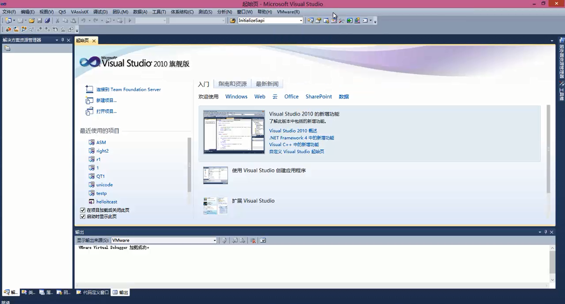Open the 工具(T) menu
The image size is (565, 304).
pos(159,12)
